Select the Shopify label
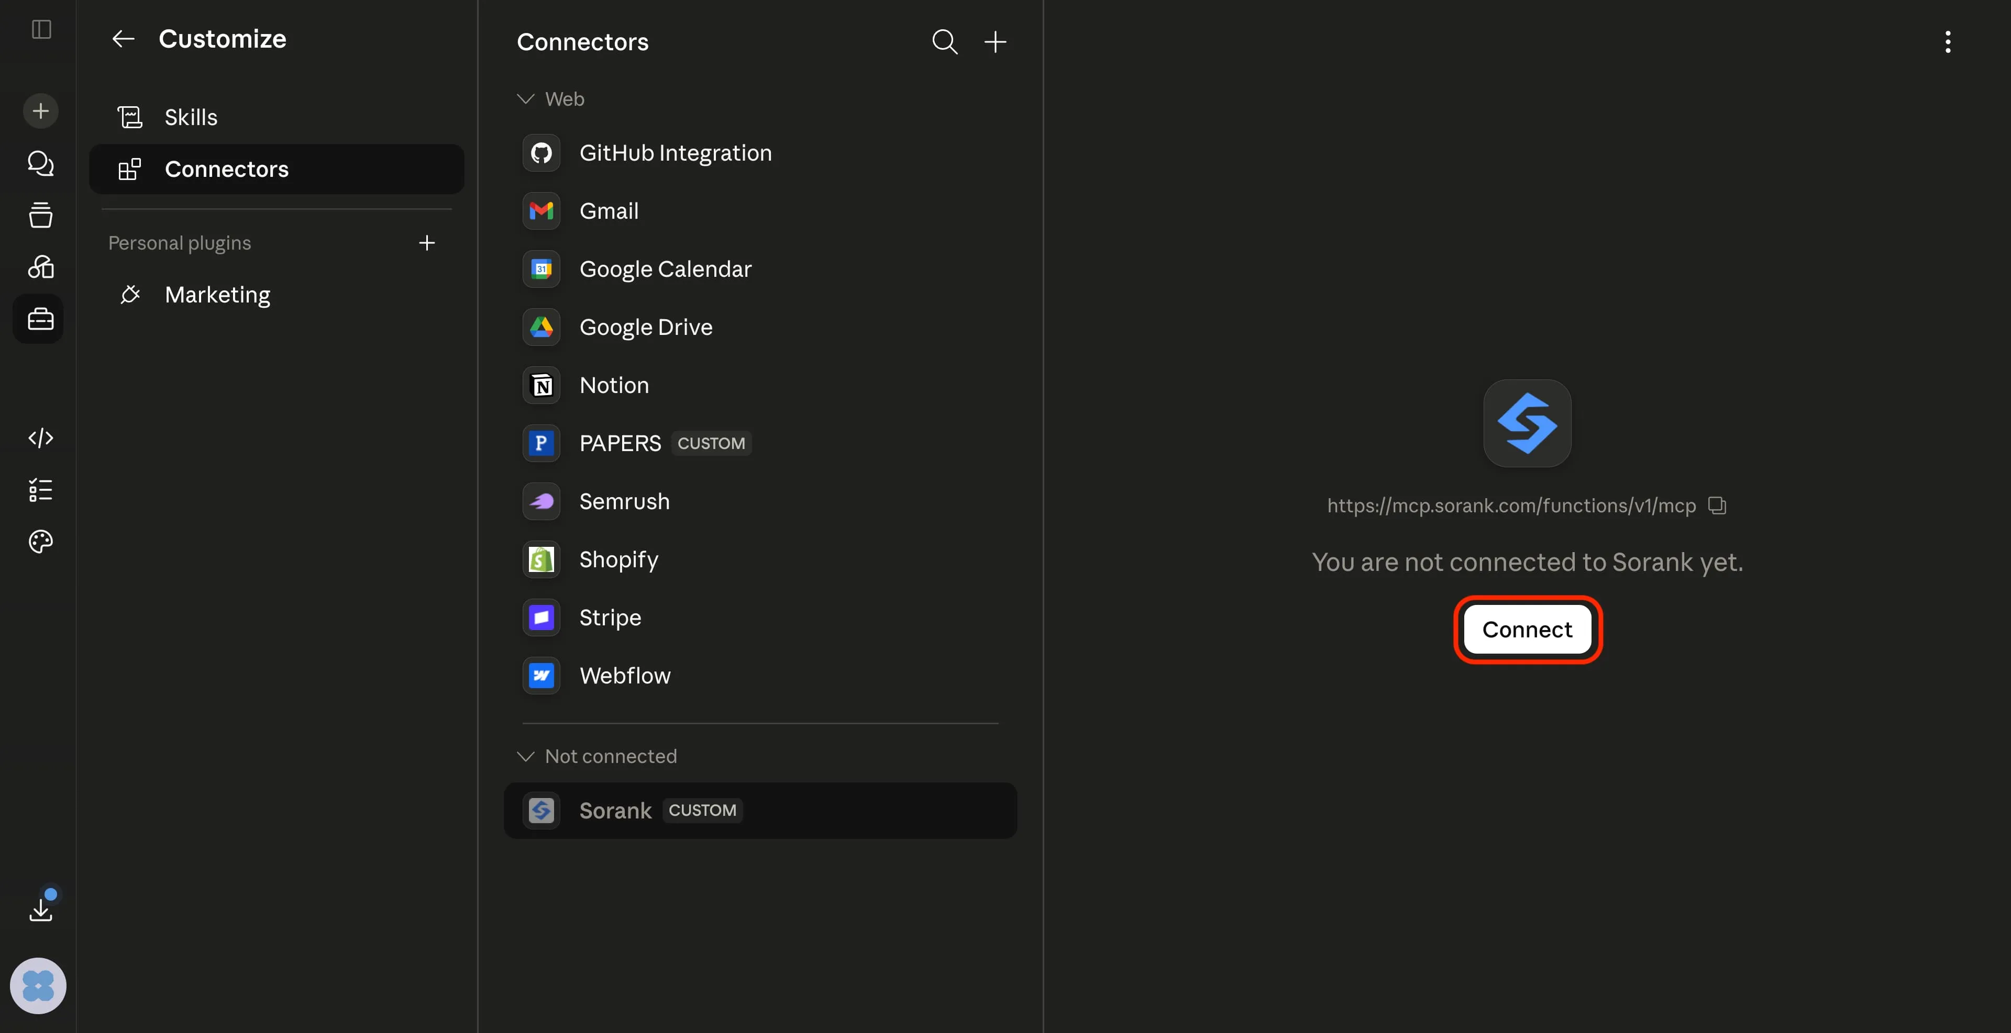Image resolution: width=2011 pixels, height=1033 pixels. coord(619,559)
